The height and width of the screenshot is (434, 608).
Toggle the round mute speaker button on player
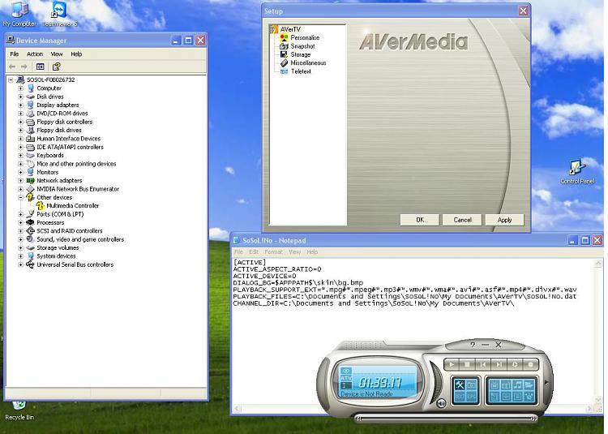click(x=441, y=403)
